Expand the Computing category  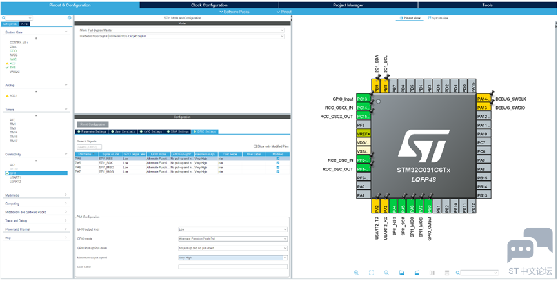point(66,204)
